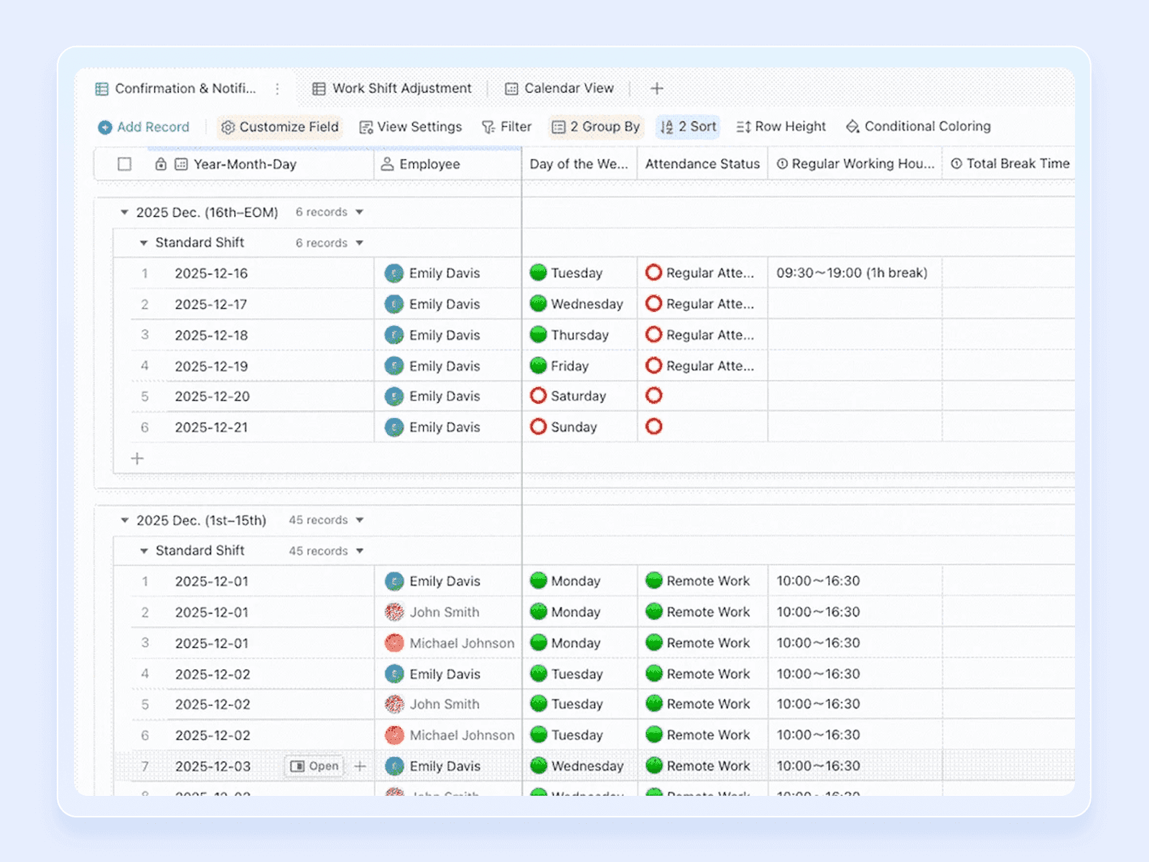1149x862 pixels.
Task: Collapse the Standard Shift group
Action: click(x=144, y=242)
